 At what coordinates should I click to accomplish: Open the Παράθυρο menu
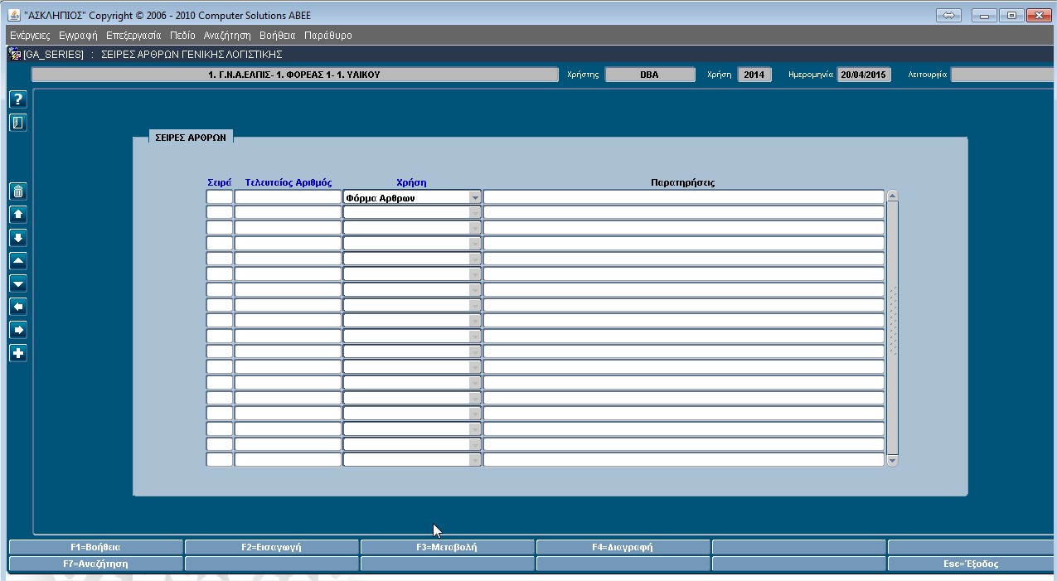coord(328,36)
